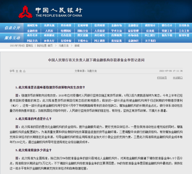This screenshot has width=192, height=174.
Task: Click THE PEOPLE'S BANK OF CHINA banner text
Action: (x=59, y=16)
